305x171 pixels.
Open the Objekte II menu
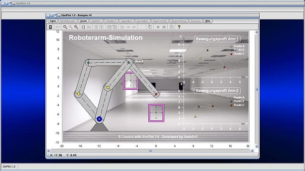pyautogui.click(x=111, y=21)
